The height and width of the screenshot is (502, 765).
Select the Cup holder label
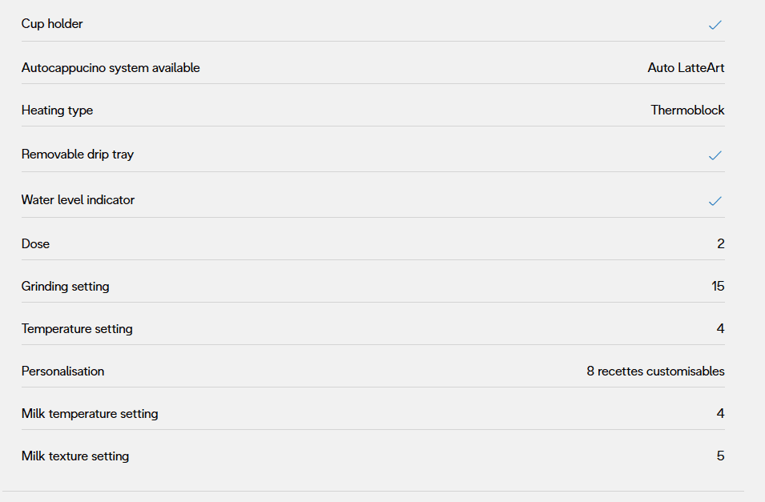coord(52,24)
